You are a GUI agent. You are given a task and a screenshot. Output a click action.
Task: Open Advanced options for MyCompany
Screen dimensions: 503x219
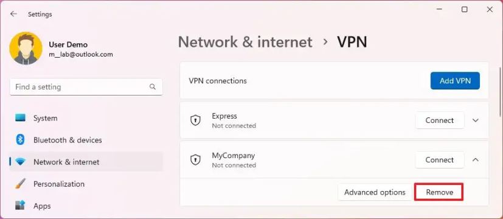tap(375, 192)
